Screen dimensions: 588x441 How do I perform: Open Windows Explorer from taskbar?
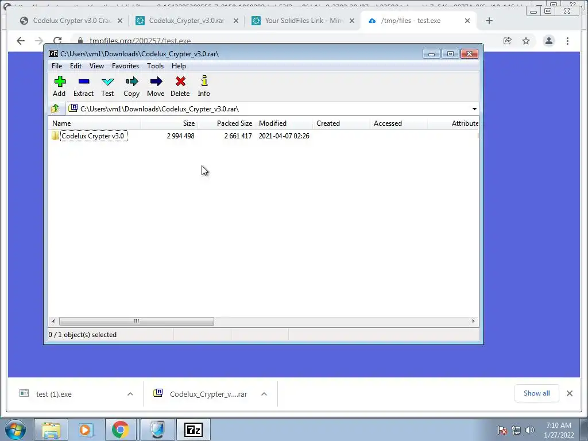click(x=51, y=430)
